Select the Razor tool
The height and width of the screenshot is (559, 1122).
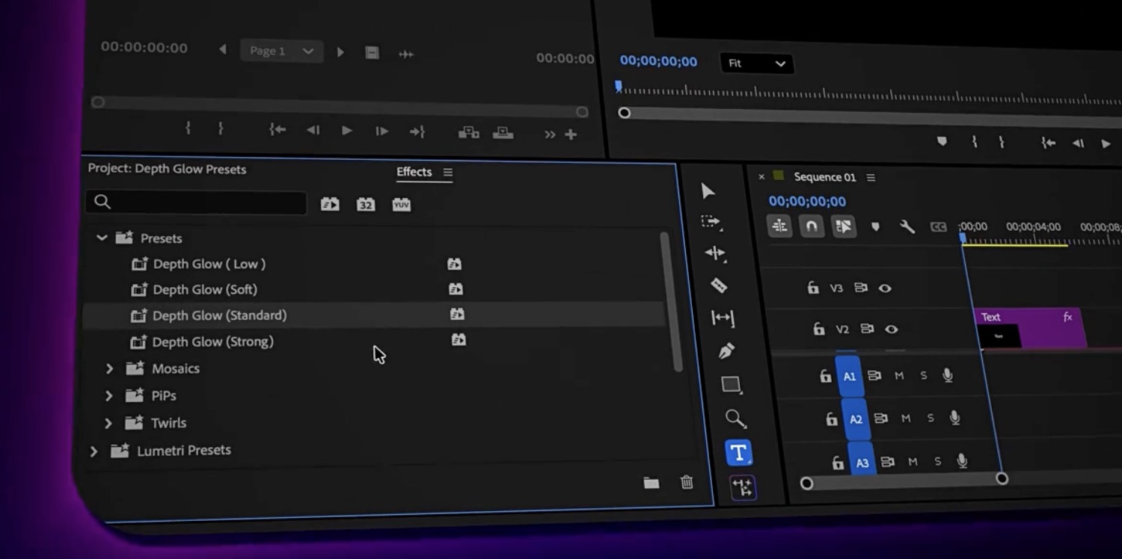tap(719, 285)
